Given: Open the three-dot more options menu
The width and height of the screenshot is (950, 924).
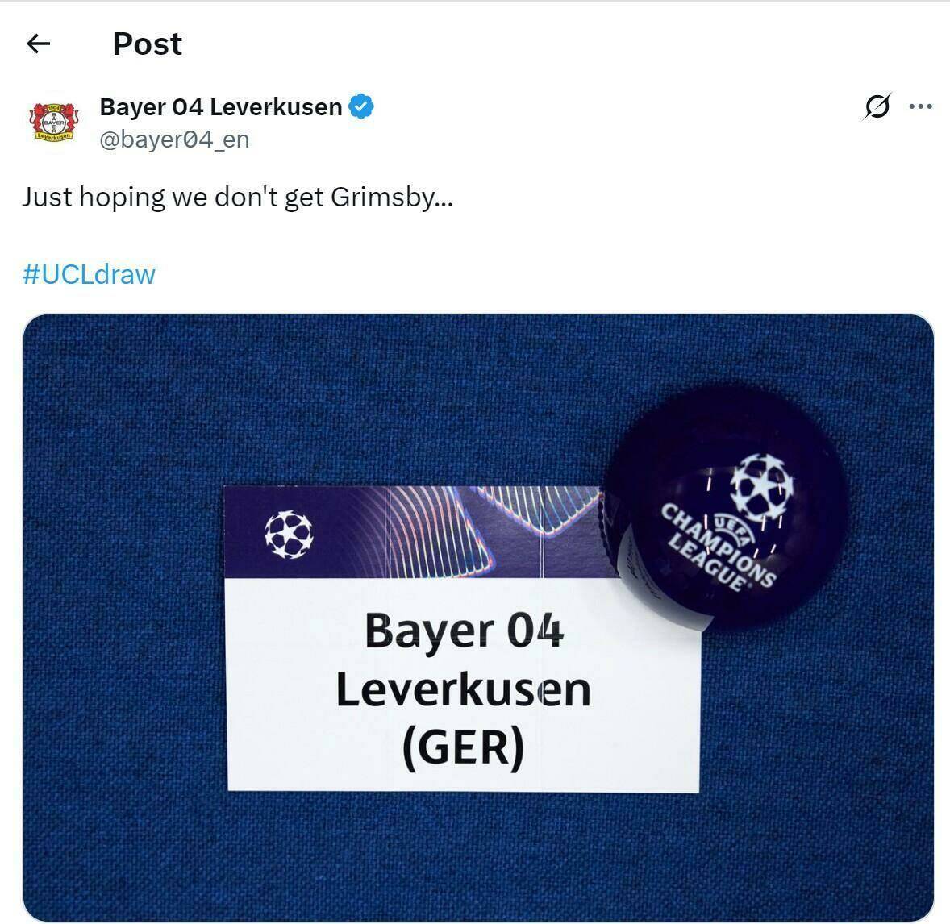Looking at the screenshot, I should (x=920, y=106).
